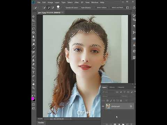The height and width of the screenshot is (125, 167).
Task: Toggle lock position icon in Layers panel
Action: (x=114, y=101)
